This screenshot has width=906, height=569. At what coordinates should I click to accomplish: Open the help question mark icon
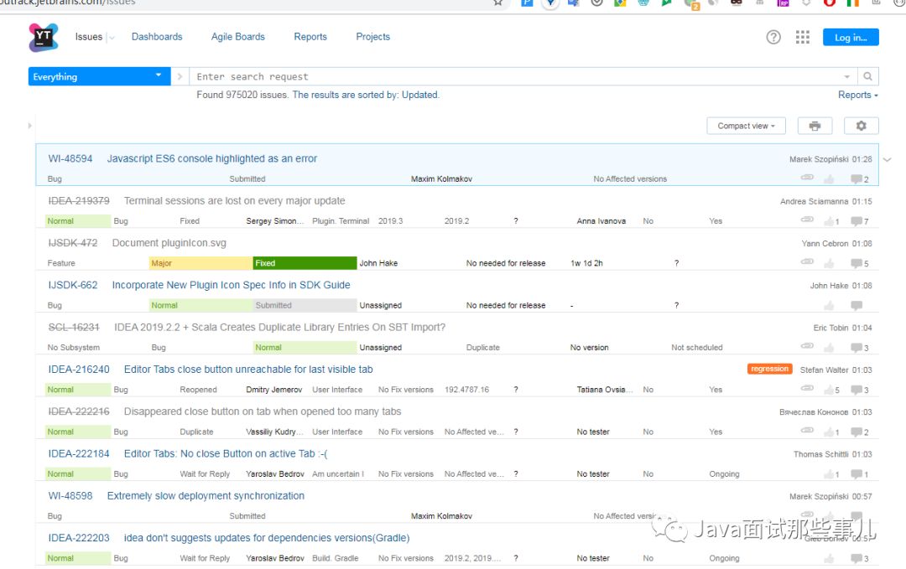tap(773, 38)
